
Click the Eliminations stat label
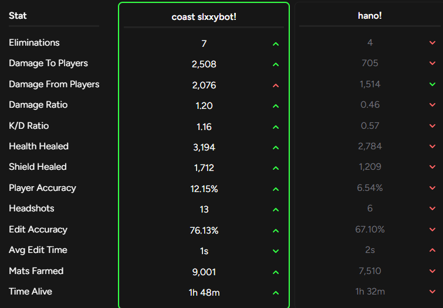34,43
